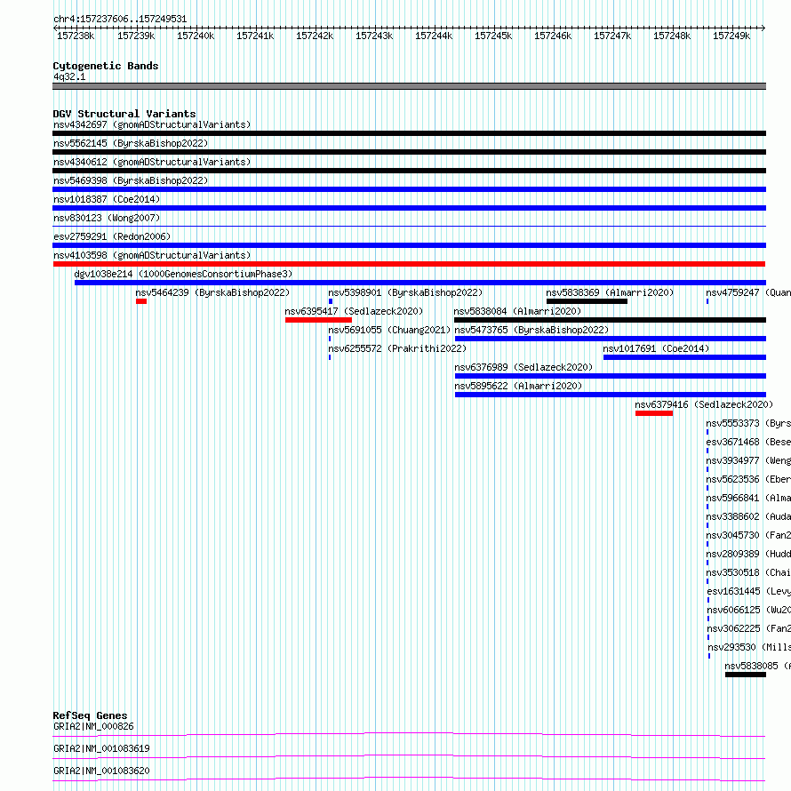Select the DGV Structural Variants track title
This screenshot has height=791, width=791.
(x=124, y=114)
